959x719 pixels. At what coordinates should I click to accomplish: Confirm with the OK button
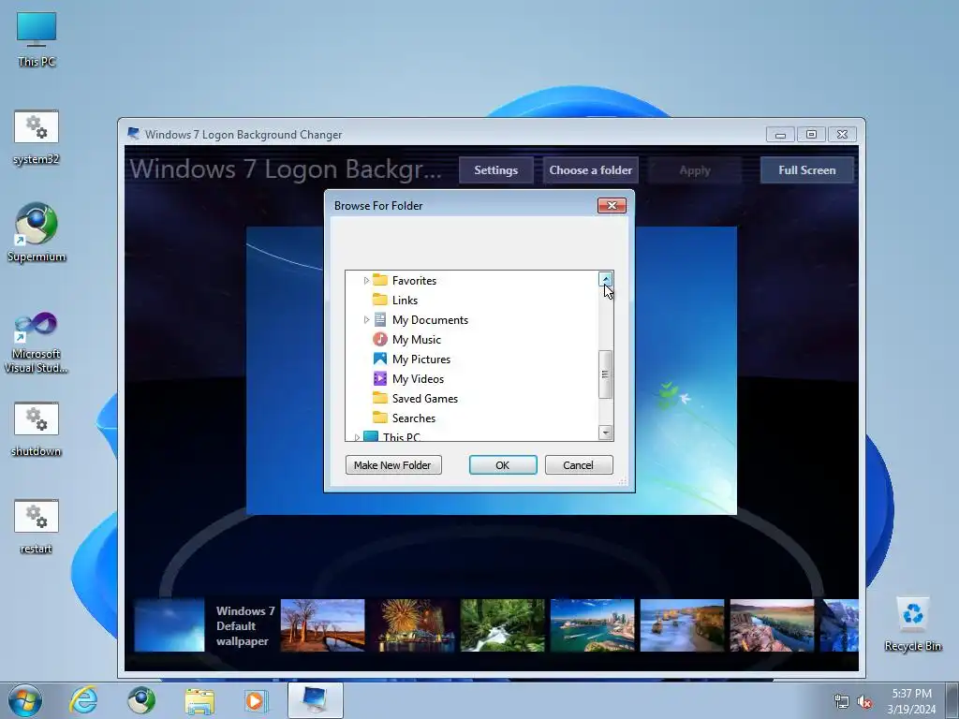503,464
